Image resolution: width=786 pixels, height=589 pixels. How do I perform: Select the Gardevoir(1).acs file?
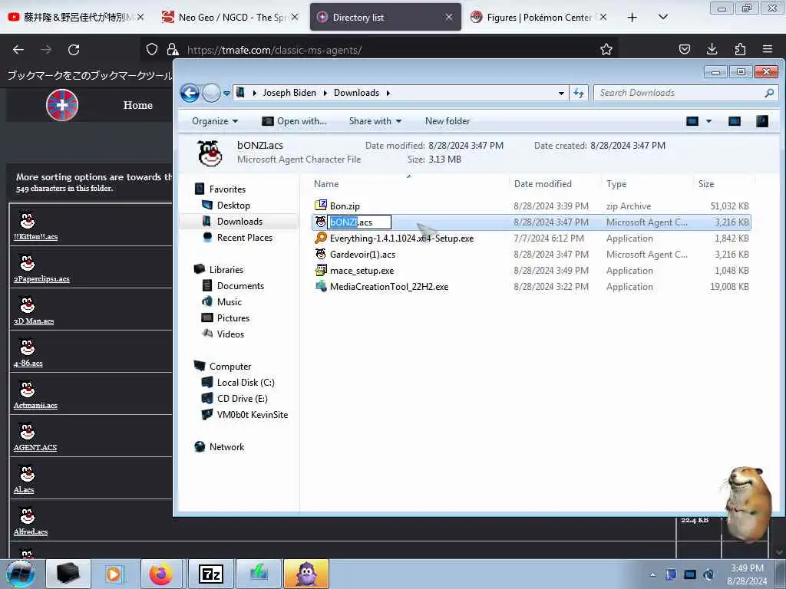click(362, 255)
